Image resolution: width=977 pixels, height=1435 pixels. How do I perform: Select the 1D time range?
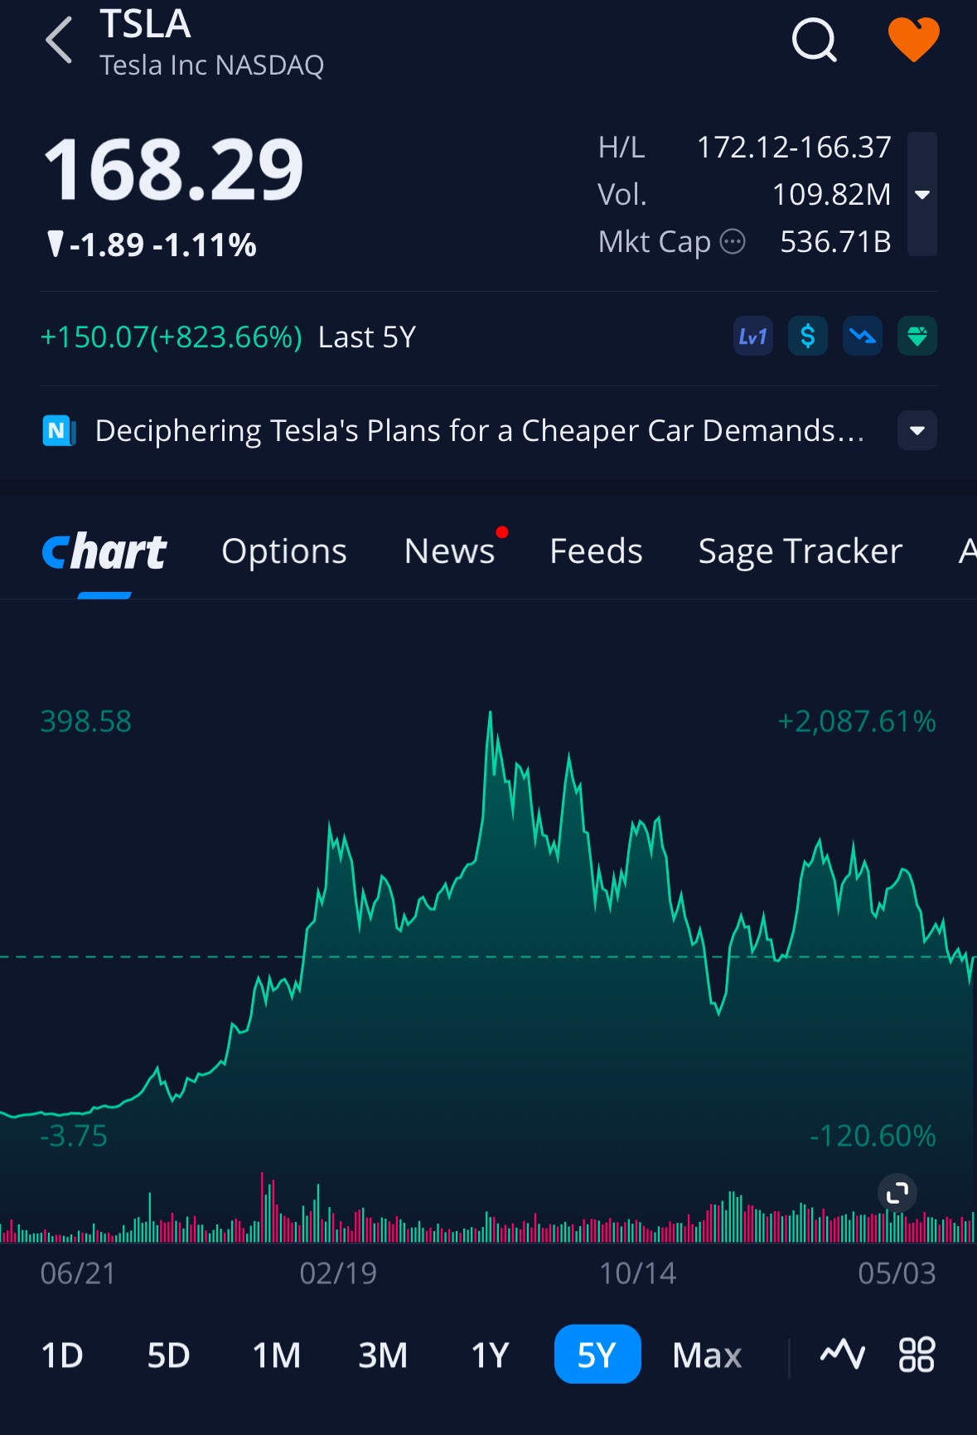[x=62, y=1355]
